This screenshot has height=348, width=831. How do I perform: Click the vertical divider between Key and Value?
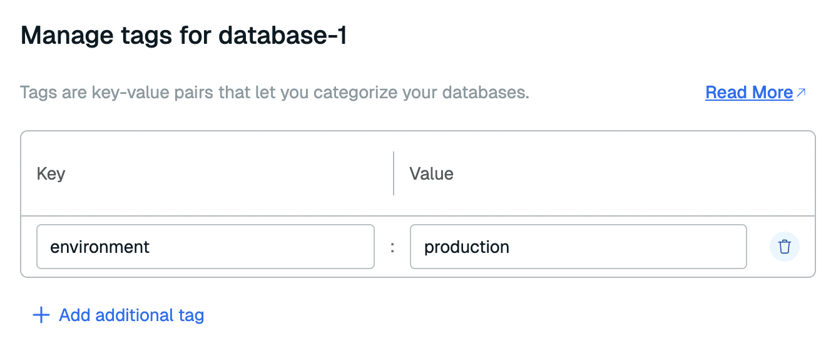[394, 173]
